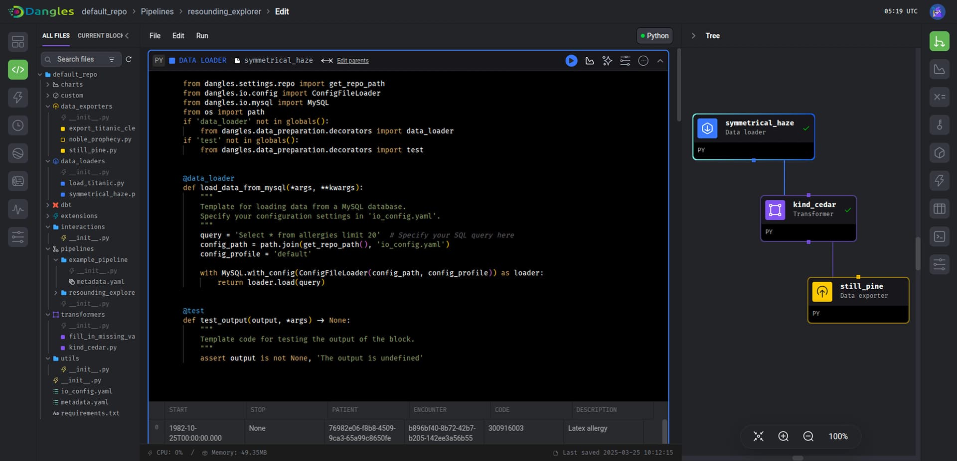Open the more options ellipsis icon

tap(643, 61)
